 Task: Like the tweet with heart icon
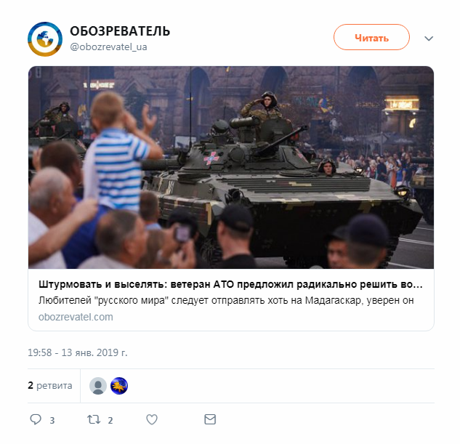coord(152,419)
